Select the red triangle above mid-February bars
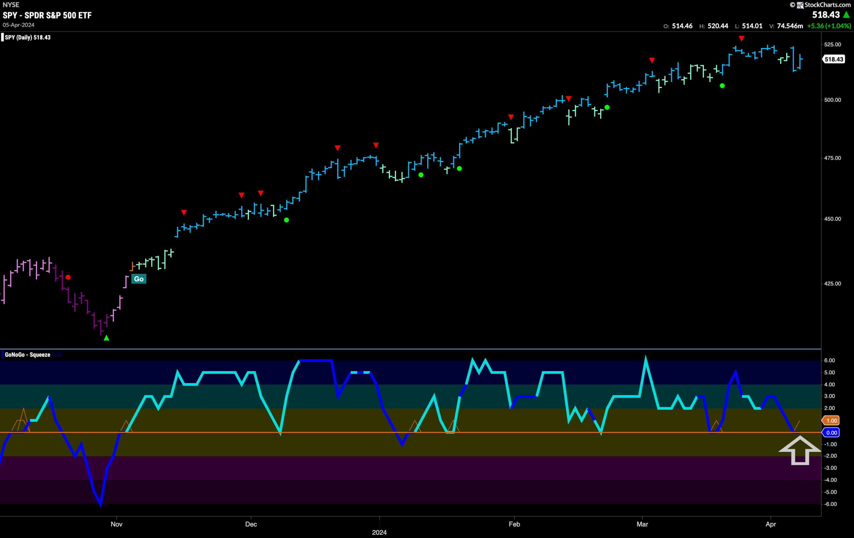The image size is (854, 538). click(568, 99)
